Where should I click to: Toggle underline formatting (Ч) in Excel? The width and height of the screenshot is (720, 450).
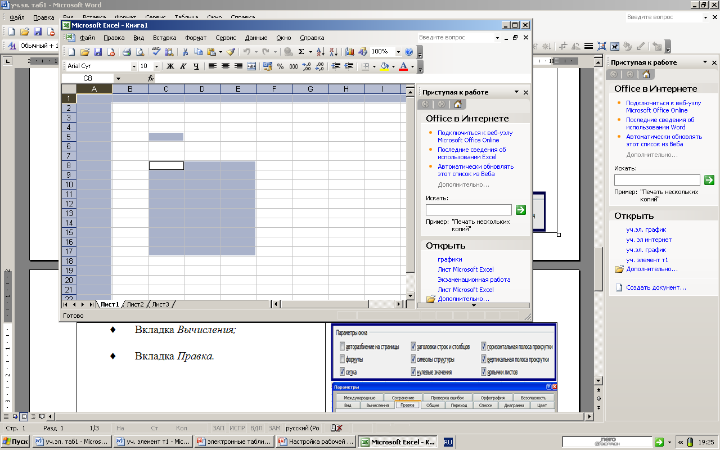pos(196,66)
